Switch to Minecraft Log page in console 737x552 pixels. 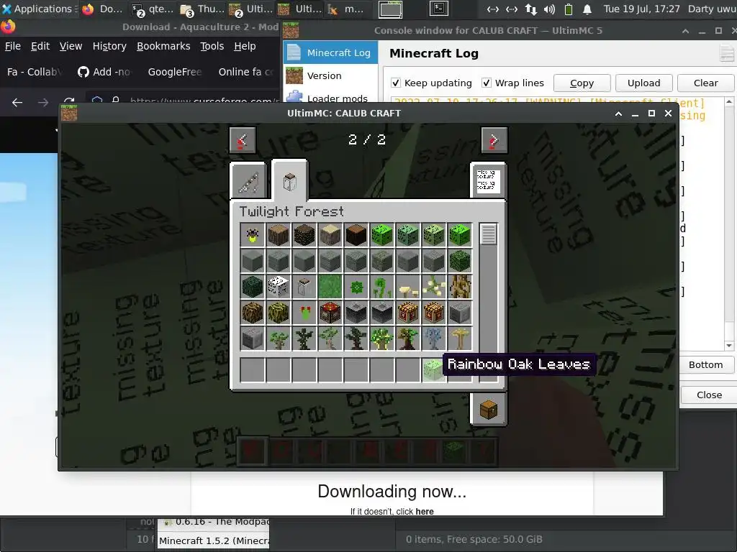pos(330,52)
